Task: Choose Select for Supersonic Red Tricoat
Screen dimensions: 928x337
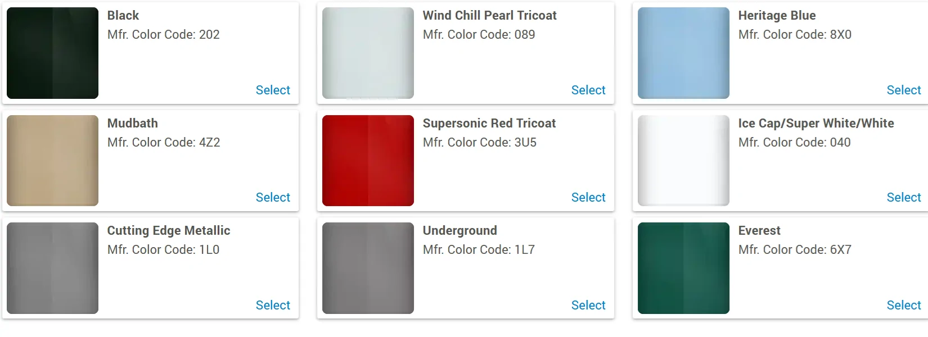Action: (588, 197)
